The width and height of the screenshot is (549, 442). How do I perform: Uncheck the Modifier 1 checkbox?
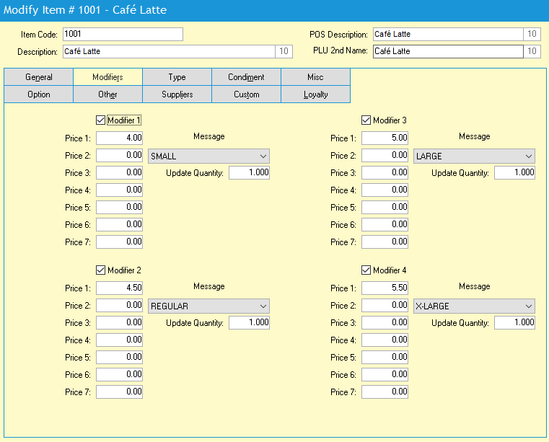100,120
